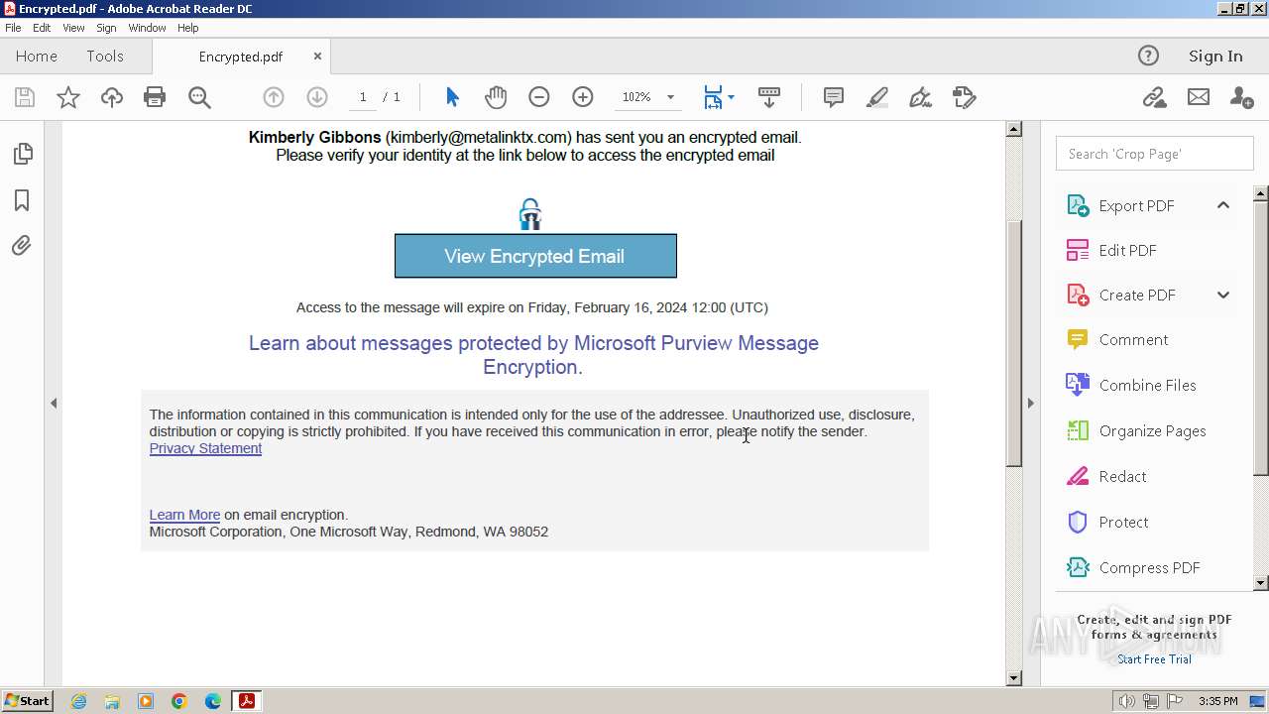
Task: Open the bookmarks panel icon
Action: [x=22, y=200]
